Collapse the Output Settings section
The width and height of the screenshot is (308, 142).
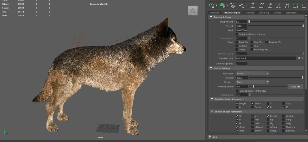211,68
